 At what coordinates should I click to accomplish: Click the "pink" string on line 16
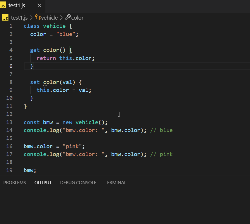pos(72,146)
